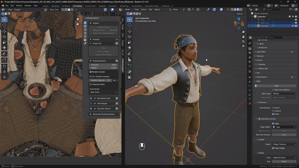The height and width of the screenshot is (168, 299).
Task: Toggle Selected to Active checkbox
Action: 259,119
